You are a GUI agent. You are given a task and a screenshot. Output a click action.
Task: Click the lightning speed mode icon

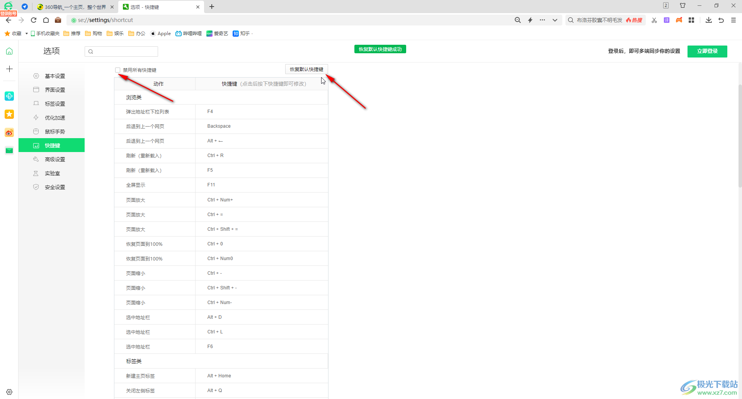530,20
